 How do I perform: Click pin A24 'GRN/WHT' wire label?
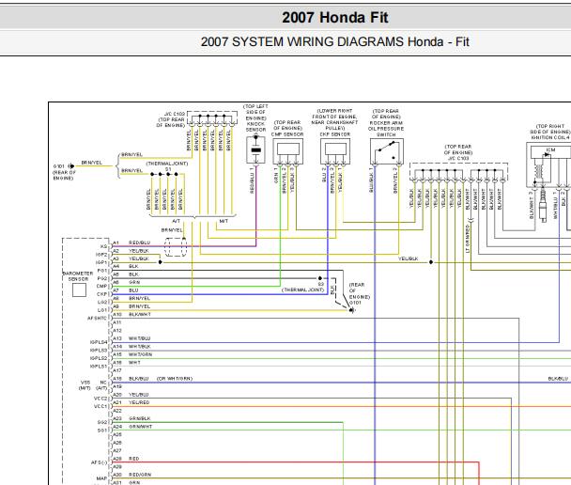pos(140,427)
